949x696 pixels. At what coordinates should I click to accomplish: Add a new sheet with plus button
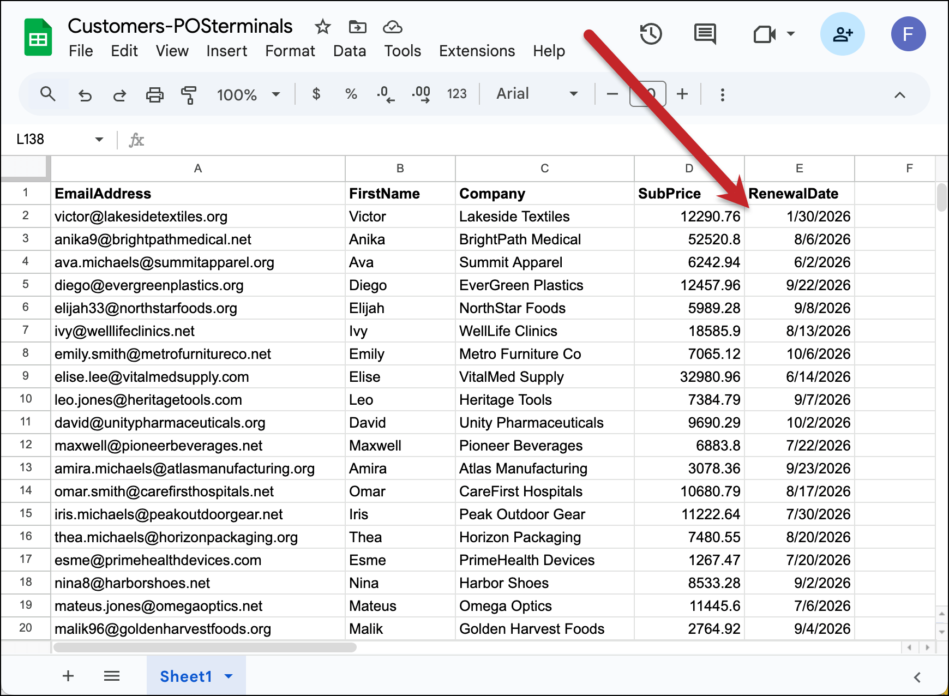coord(68,676)
